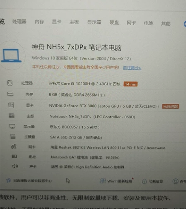
Task: Click the graphics card icon
Action: click(x=11, y=105)
